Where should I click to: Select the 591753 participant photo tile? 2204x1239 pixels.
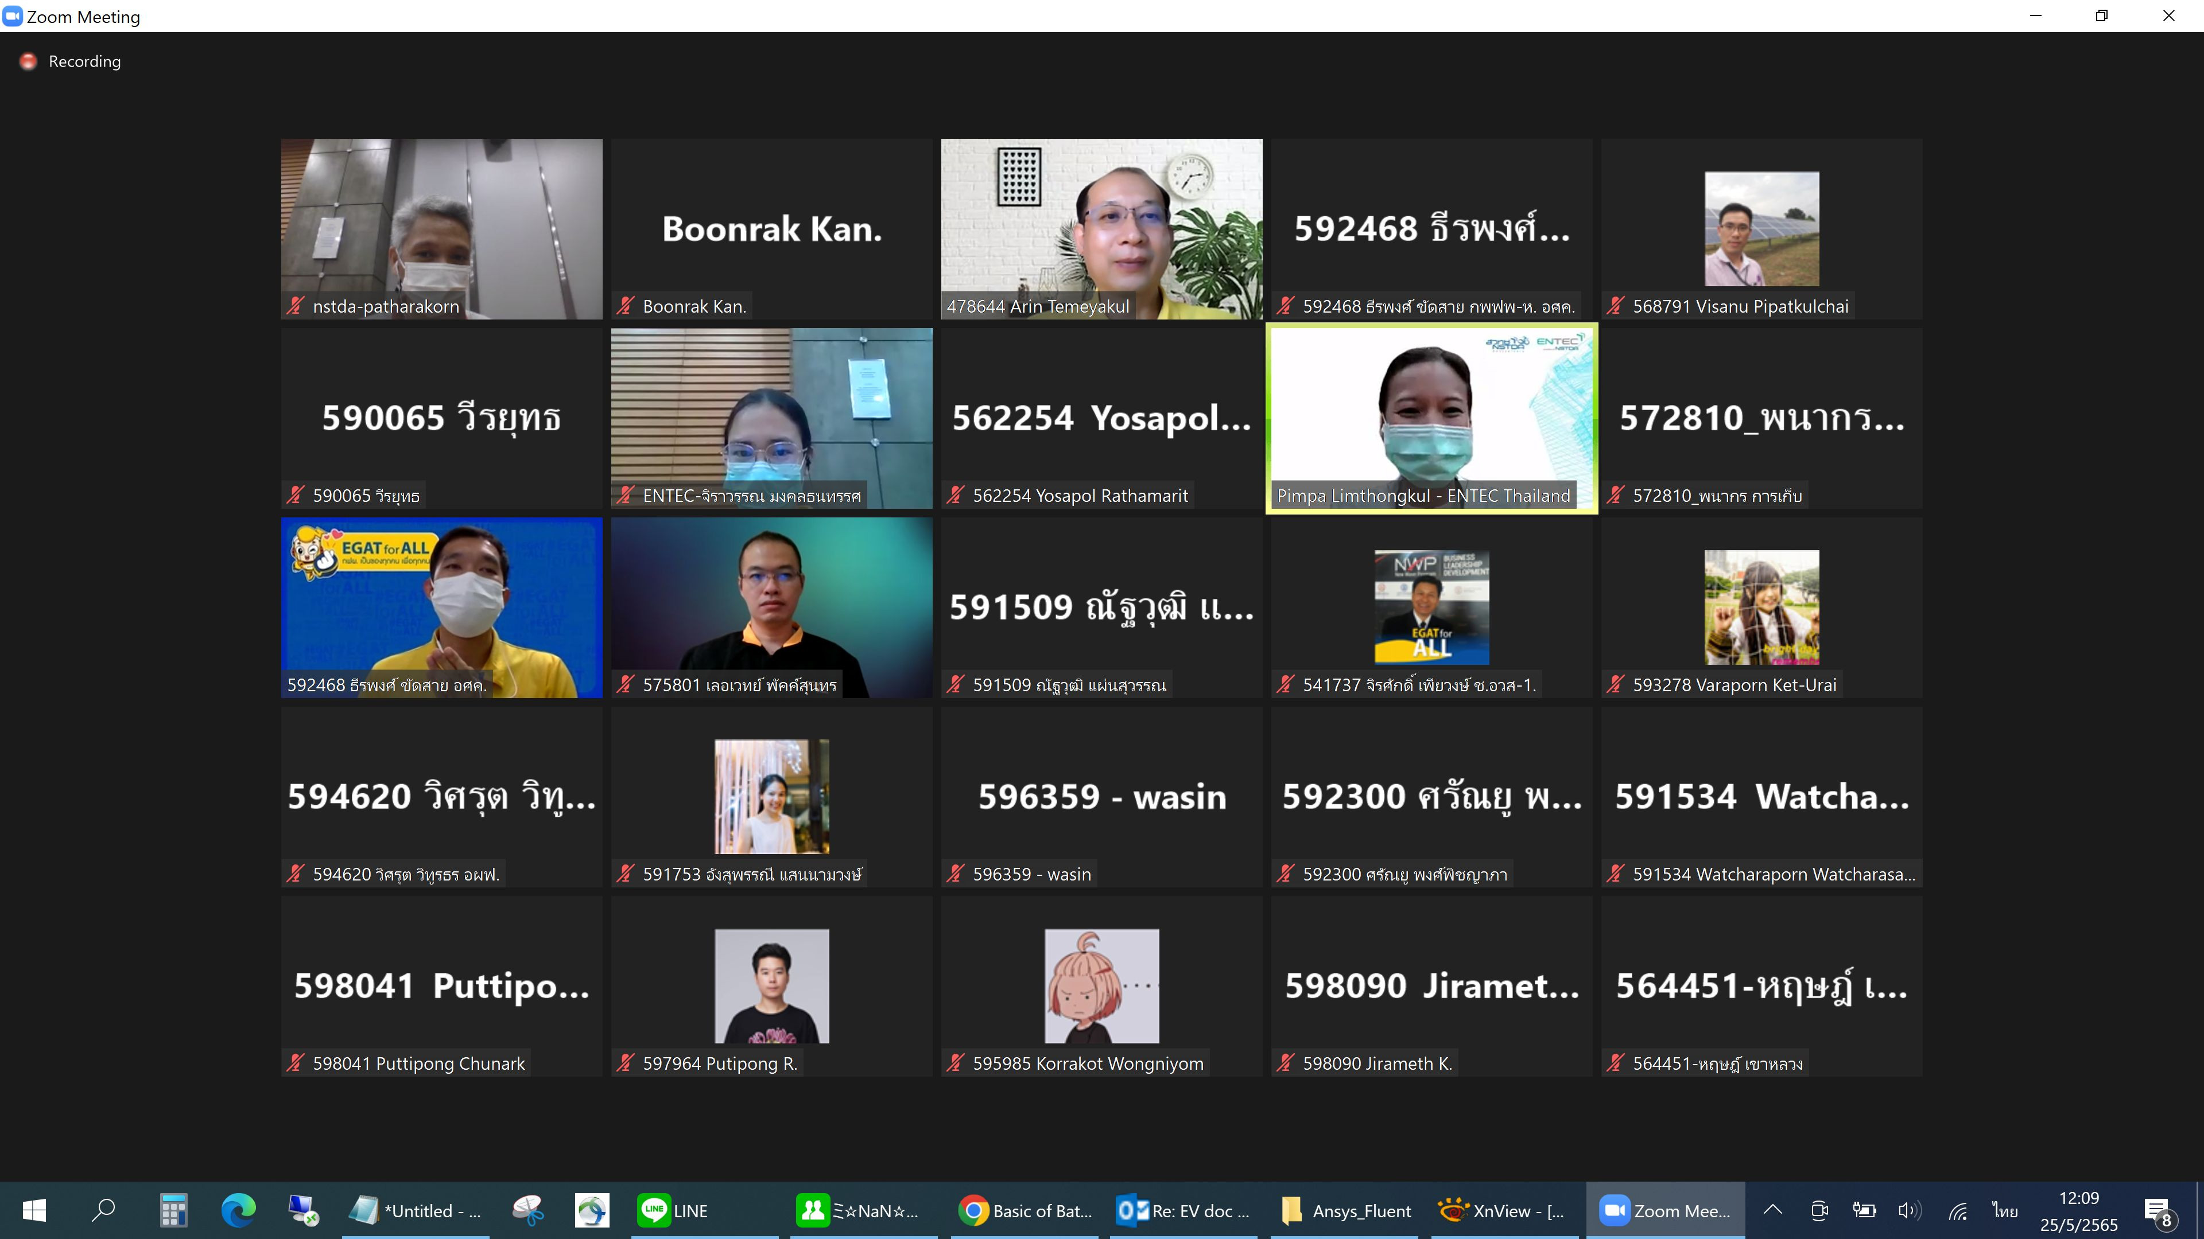(x=772, y=797)
